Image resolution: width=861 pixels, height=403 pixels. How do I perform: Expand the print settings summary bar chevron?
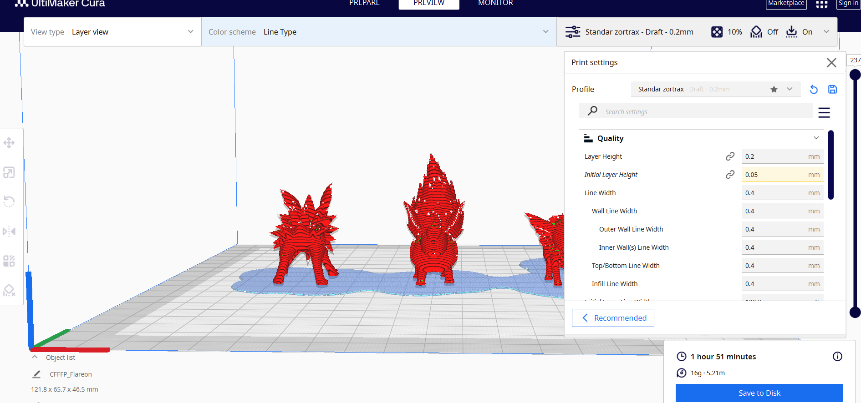coord(826,31)
